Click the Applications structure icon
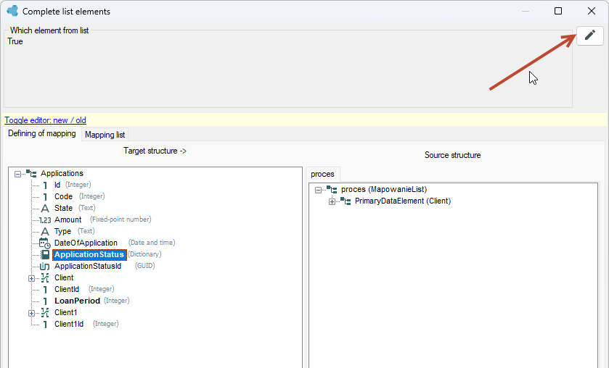The image size is (609, 368). click(31, 173)
